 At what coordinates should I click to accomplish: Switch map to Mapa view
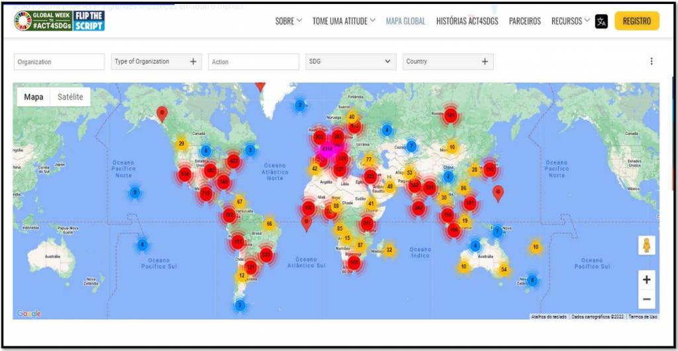[34, 97]
